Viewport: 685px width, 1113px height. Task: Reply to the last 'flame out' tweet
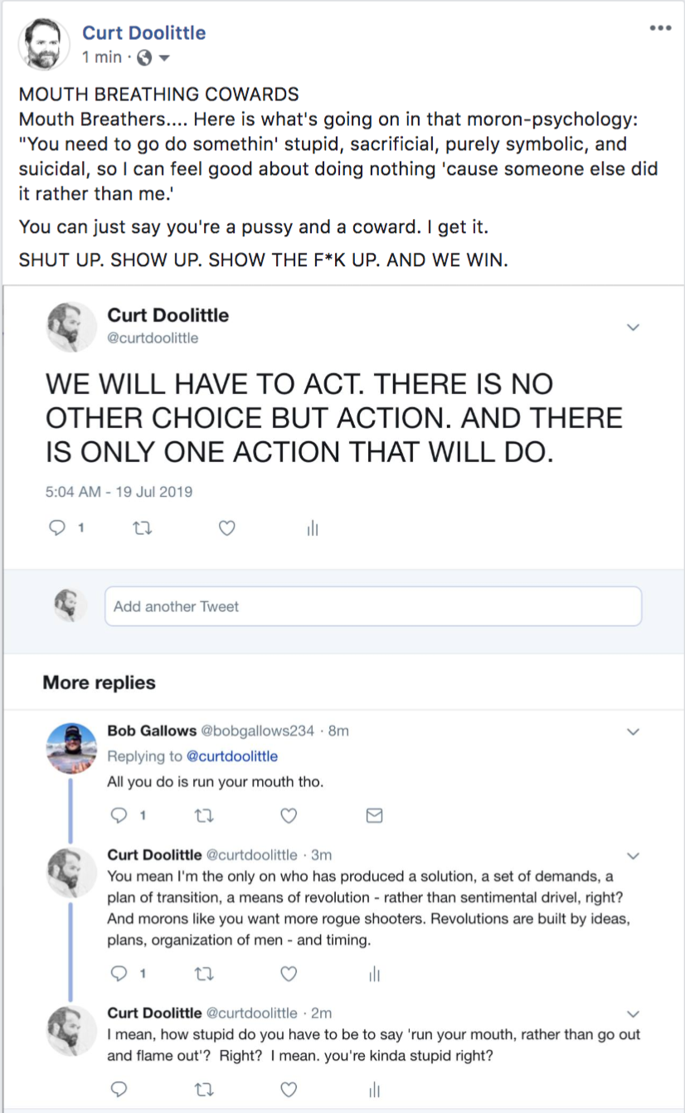(119, 1088)
